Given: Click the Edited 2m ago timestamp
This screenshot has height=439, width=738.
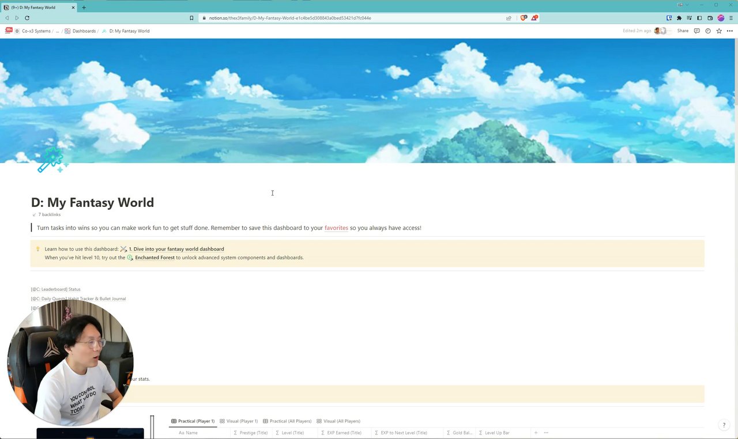Looking at the screenshot, I should (637, 31).
